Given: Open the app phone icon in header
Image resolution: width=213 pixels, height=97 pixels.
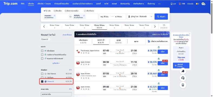Looking at the screenshot, I should [x=173, y=4].
